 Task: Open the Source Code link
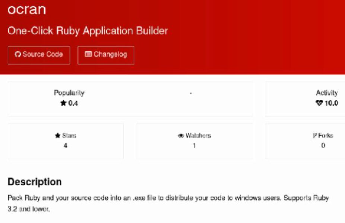(38, 54)
